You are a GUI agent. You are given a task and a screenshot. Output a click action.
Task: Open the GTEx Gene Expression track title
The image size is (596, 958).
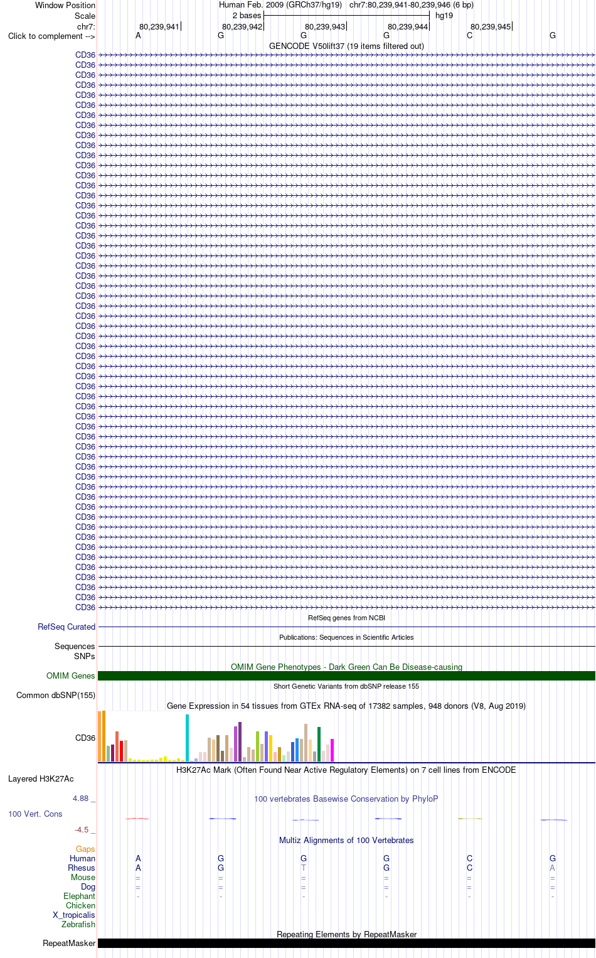[346, 706]
